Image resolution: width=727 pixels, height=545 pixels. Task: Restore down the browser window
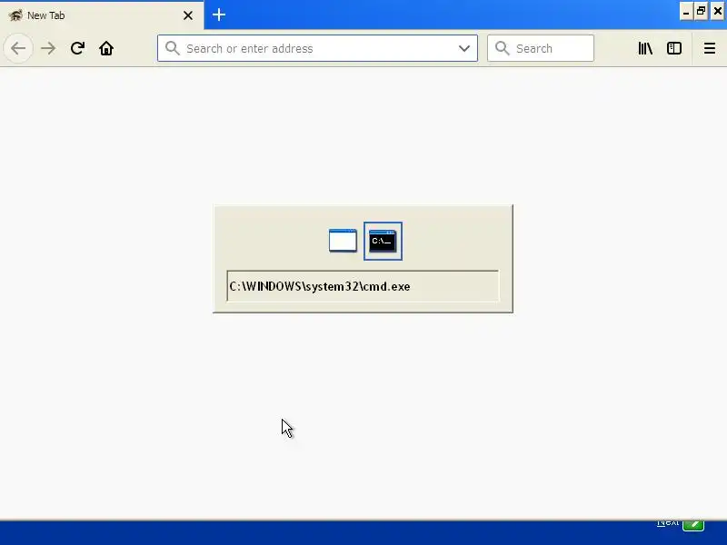[702, 11]
